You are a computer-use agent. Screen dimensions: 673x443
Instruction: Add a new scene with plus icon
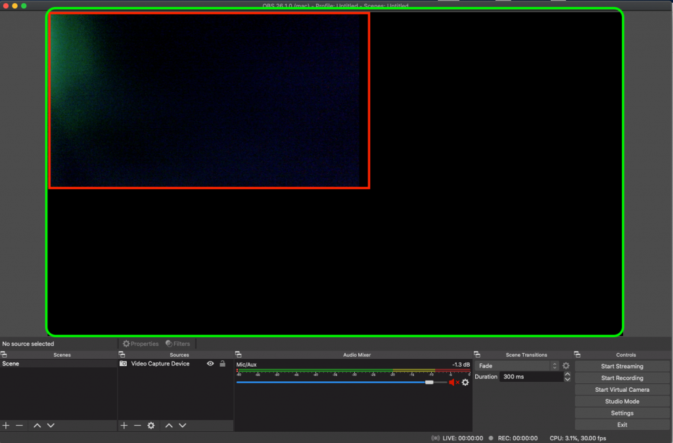(x=6, y=426)
